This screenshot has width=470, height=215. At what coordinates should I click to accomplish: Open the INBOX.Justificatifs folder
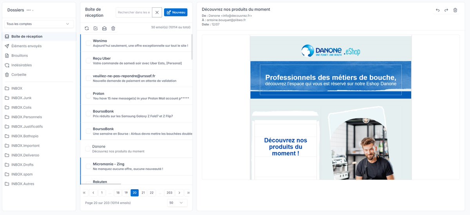(x=39, y=126)
